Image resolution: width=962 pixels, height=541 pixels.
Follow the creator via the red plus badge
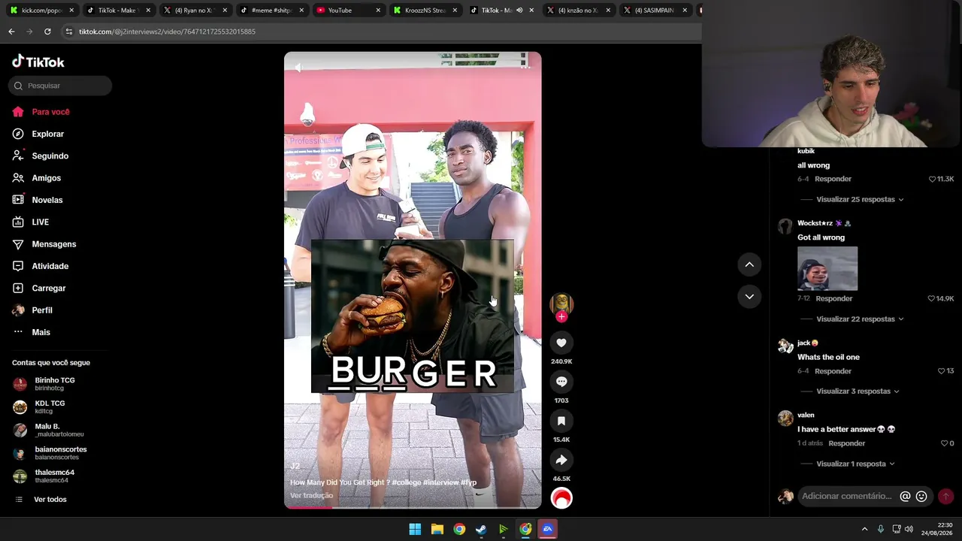click(561, 317)
